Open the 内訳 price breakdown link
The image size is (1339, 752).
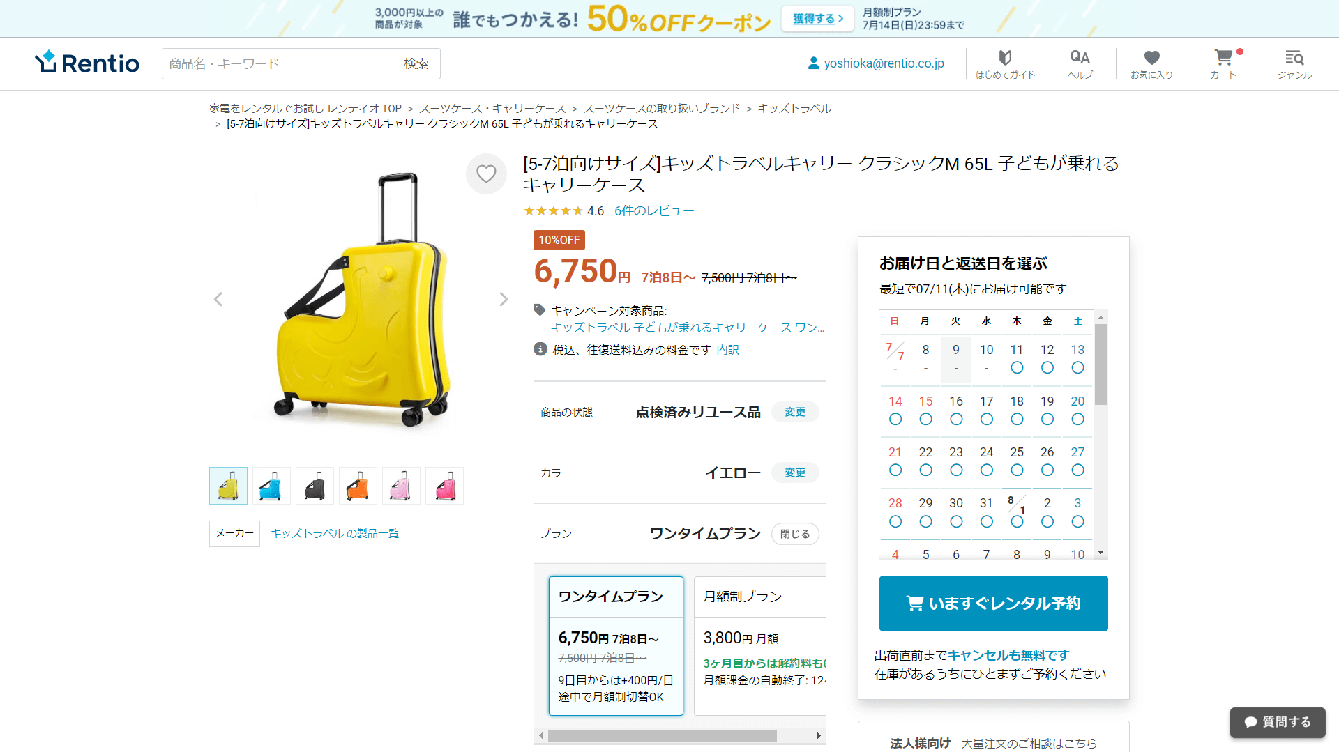pyautogui.click(x=727, y=350)
